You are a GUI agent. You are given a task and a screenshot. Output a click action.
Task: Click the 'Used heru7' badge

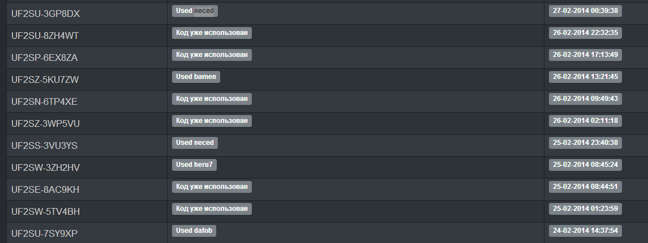pyautogui.click(x=194, y=165)
